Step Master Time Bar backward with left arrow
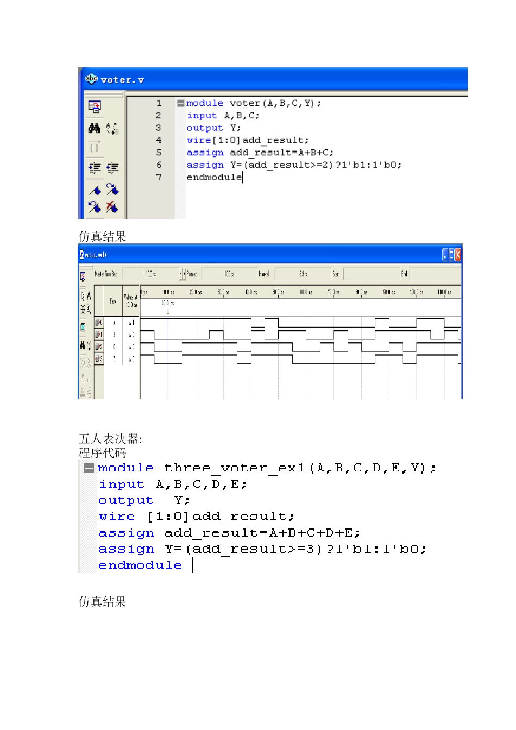Viewport: 516px width, 730px height. (x=181, y=274)
